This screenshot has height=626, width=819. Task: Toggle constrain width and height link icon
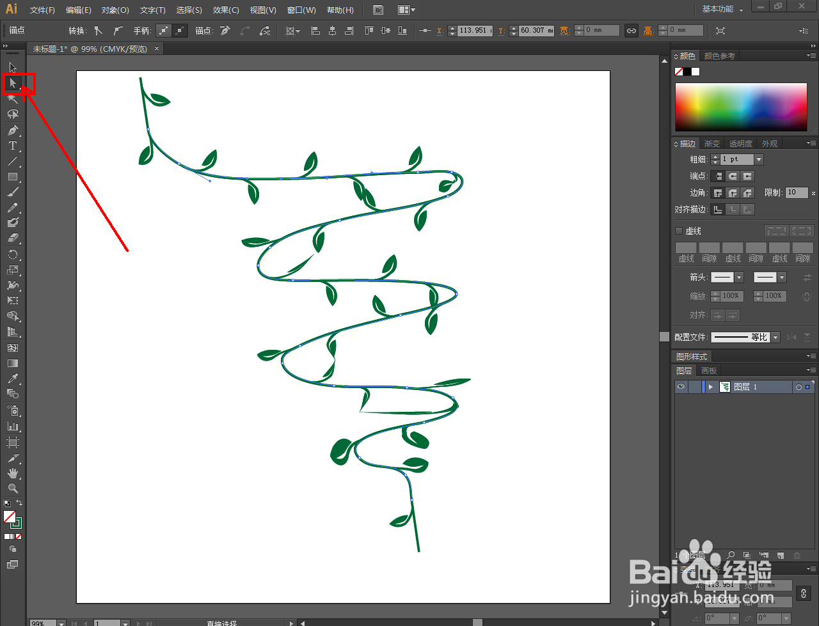632,30
